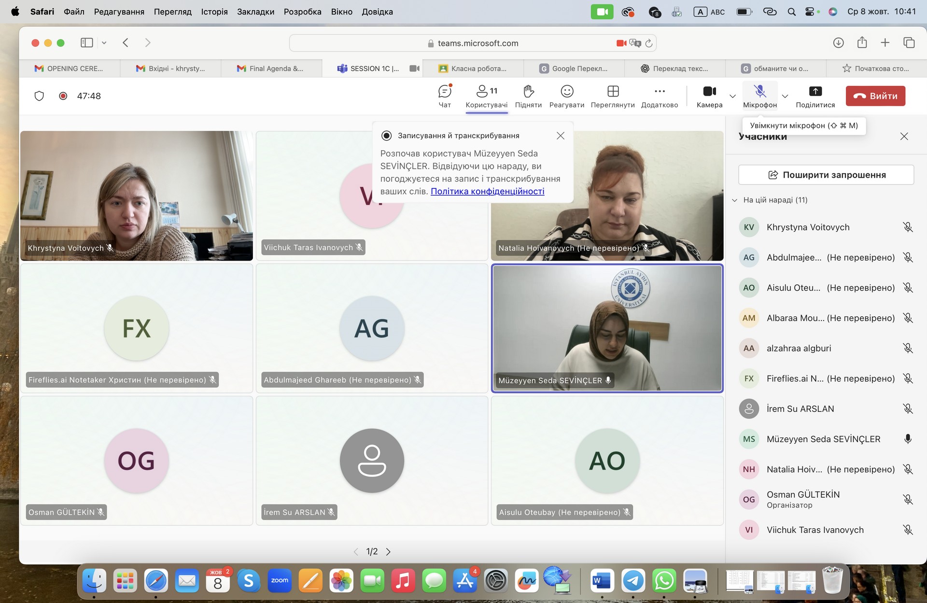Image resolution: width=927 pixels, height=603 pixels.
Task: Expand the microphone options dropdown arrow
Action: pos(785,96)
